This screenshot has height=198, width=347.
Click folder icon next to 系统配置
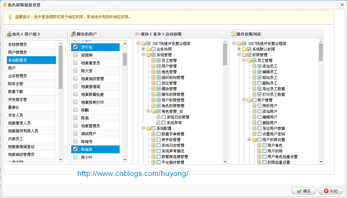tap(148, 128)
